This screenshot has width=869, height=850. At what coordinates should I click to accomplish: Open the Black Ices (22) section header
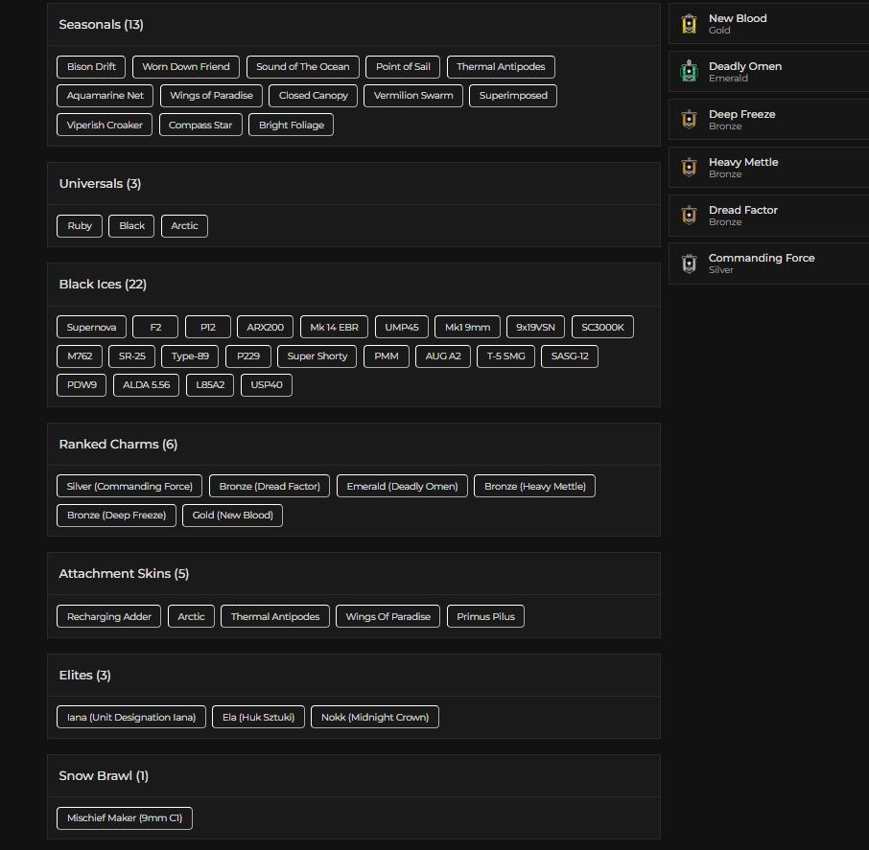coord(103,284)
